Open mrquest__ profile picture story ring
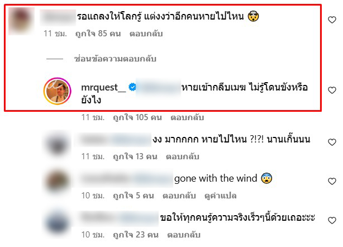The height and width of the screenshot is (247, 343). tap(58, 91)
